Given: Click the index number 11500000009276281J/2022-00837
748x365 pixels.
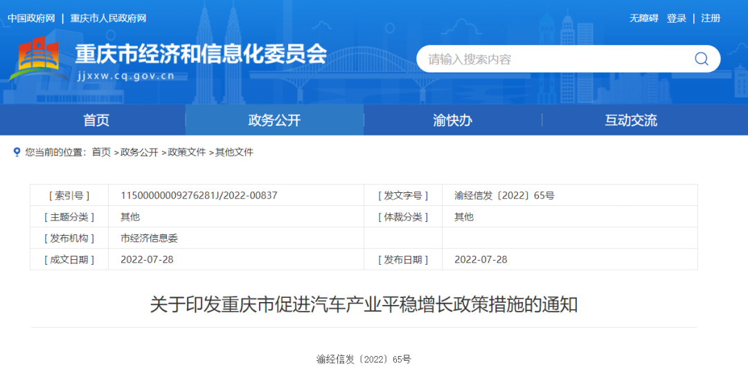Looking at the screenshot, I should click(199, 196).
